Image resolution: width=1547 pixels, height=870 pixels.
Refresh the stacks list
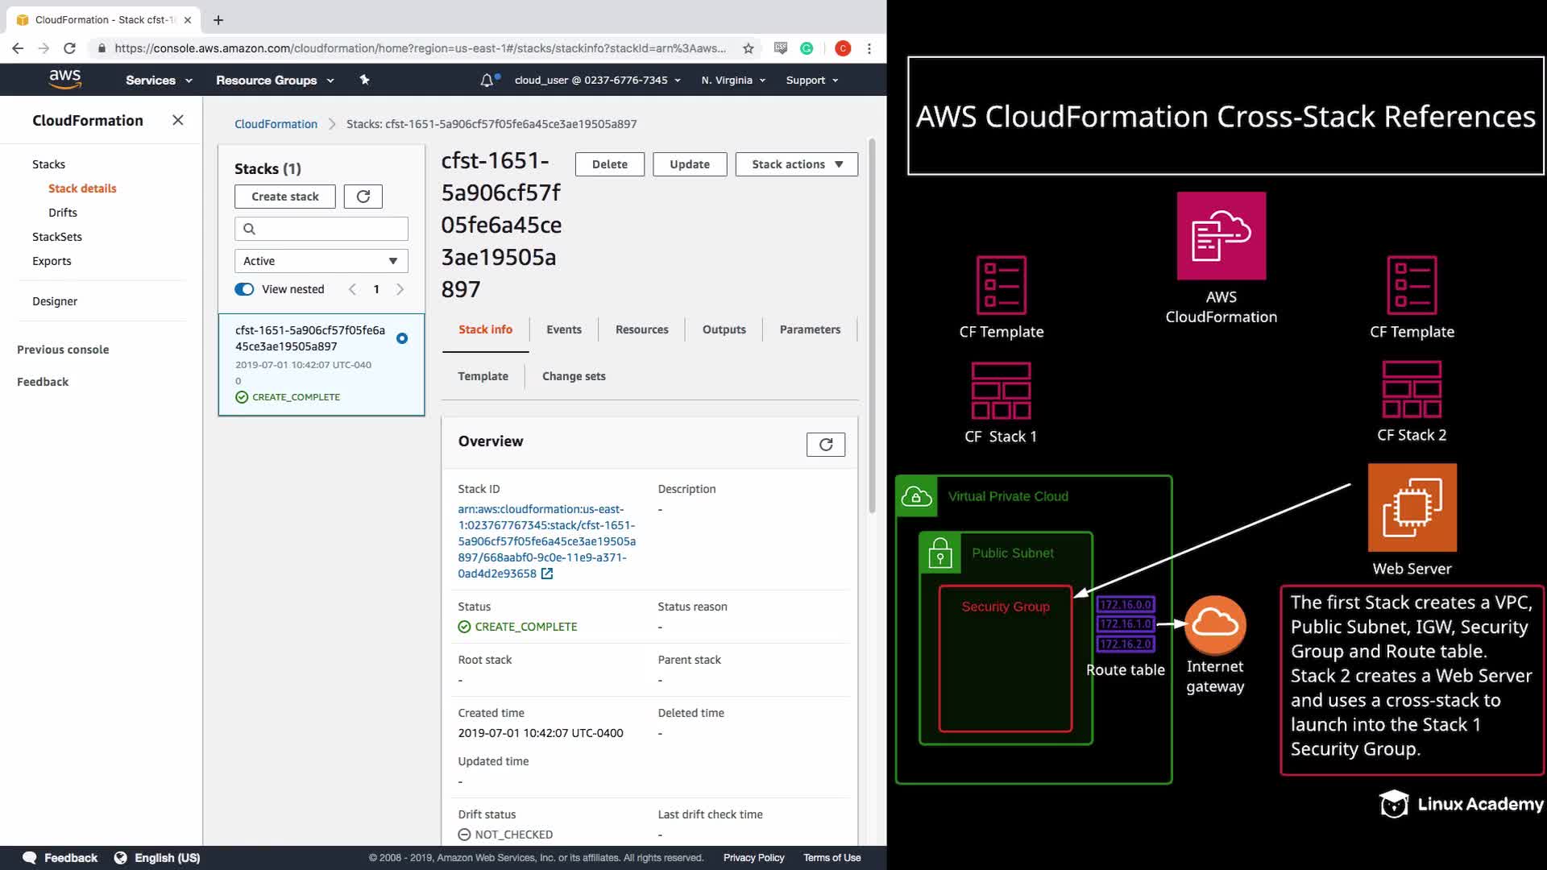pos(363,197)
